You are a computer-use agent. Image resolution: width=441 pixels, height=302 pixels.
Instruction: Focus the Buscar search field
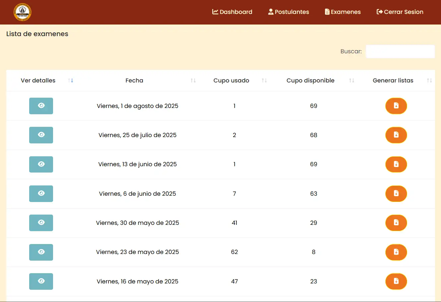pyautogui.click(x=400, y=51)
